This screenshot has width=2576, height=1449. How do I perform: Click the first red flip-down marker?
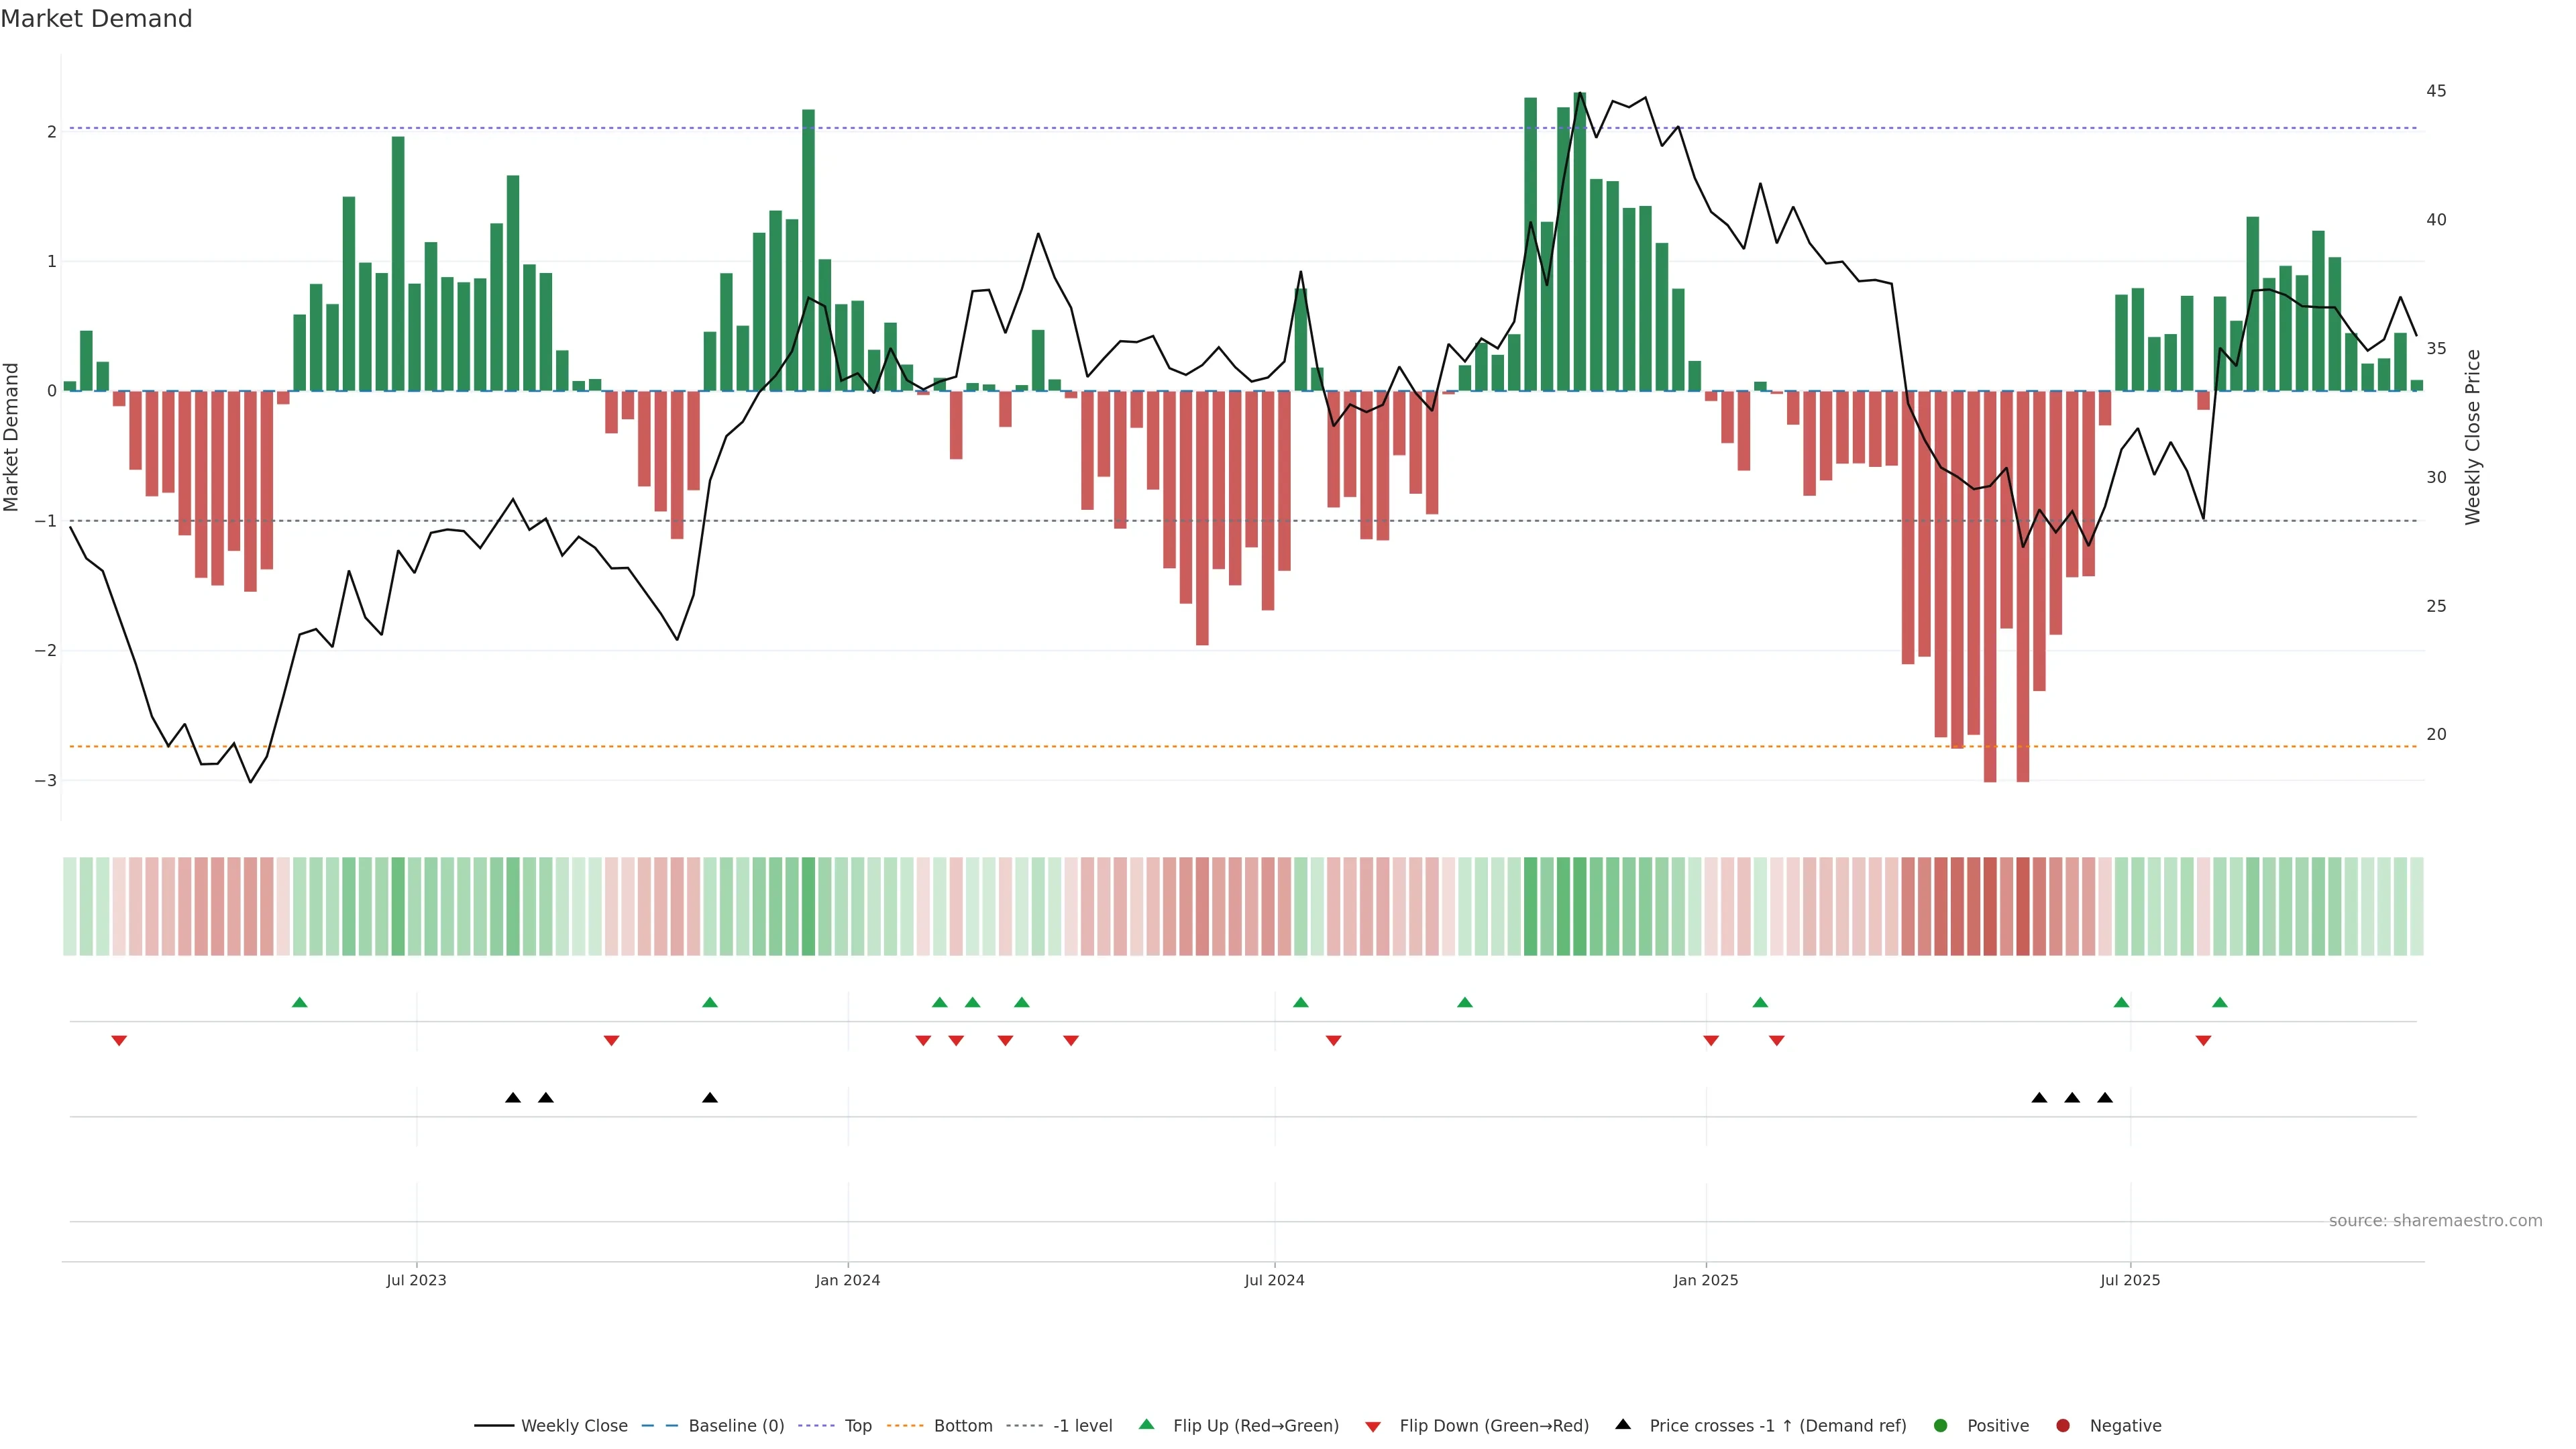click(119, 1041)
